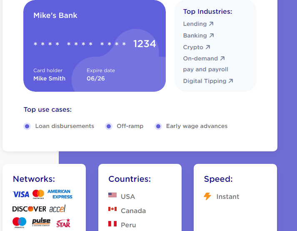This screenshot has width=297, height=231.
Task: Select the Loan disbursements bullet
Action: coord(27,126)
